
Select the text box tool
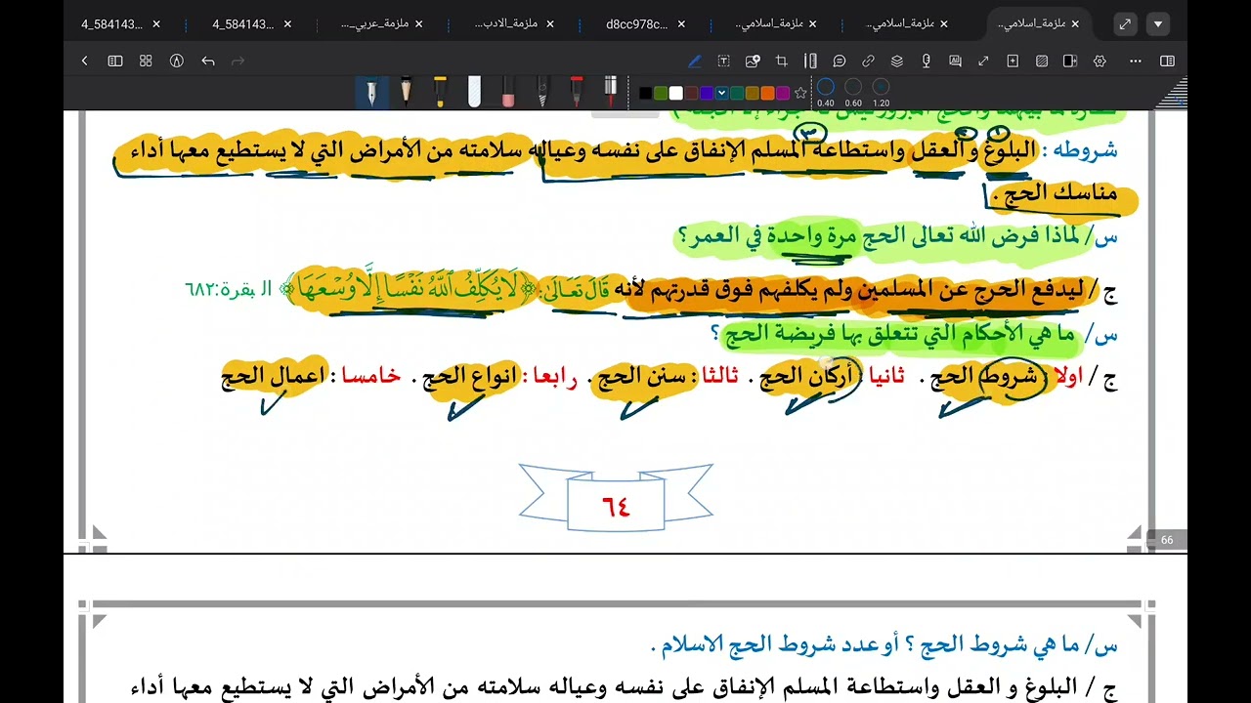[723, 61]
